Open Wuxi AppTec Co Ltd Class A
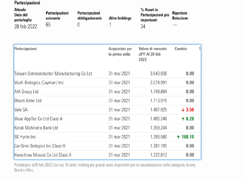 (38, 119)
